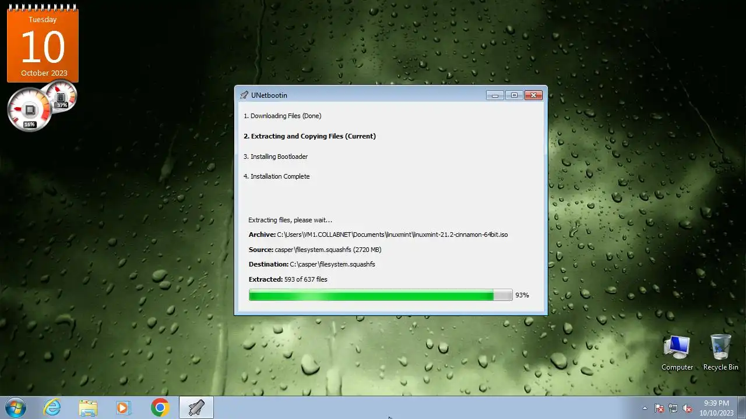
Task: Click the Show desktop strip
Action: click(x=741, y=407)
